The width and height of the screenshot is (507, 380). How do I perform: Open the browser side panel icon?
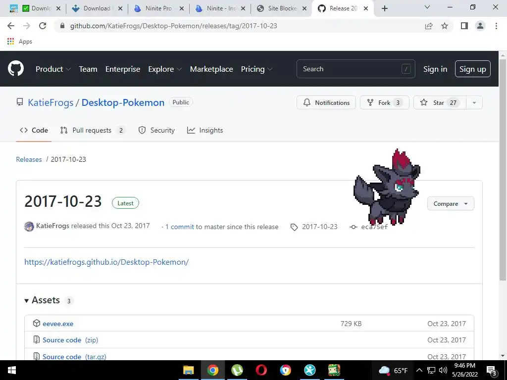coord(464,26)
